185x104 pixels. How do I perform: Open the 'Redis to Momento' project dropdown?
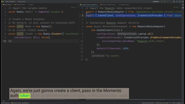11,1
